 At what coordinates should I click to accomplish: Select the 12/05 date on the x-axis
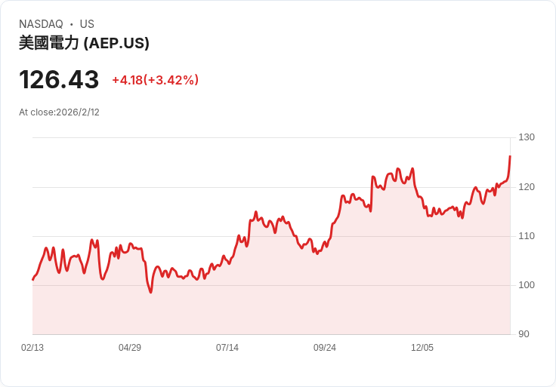(x=422, y=348)
